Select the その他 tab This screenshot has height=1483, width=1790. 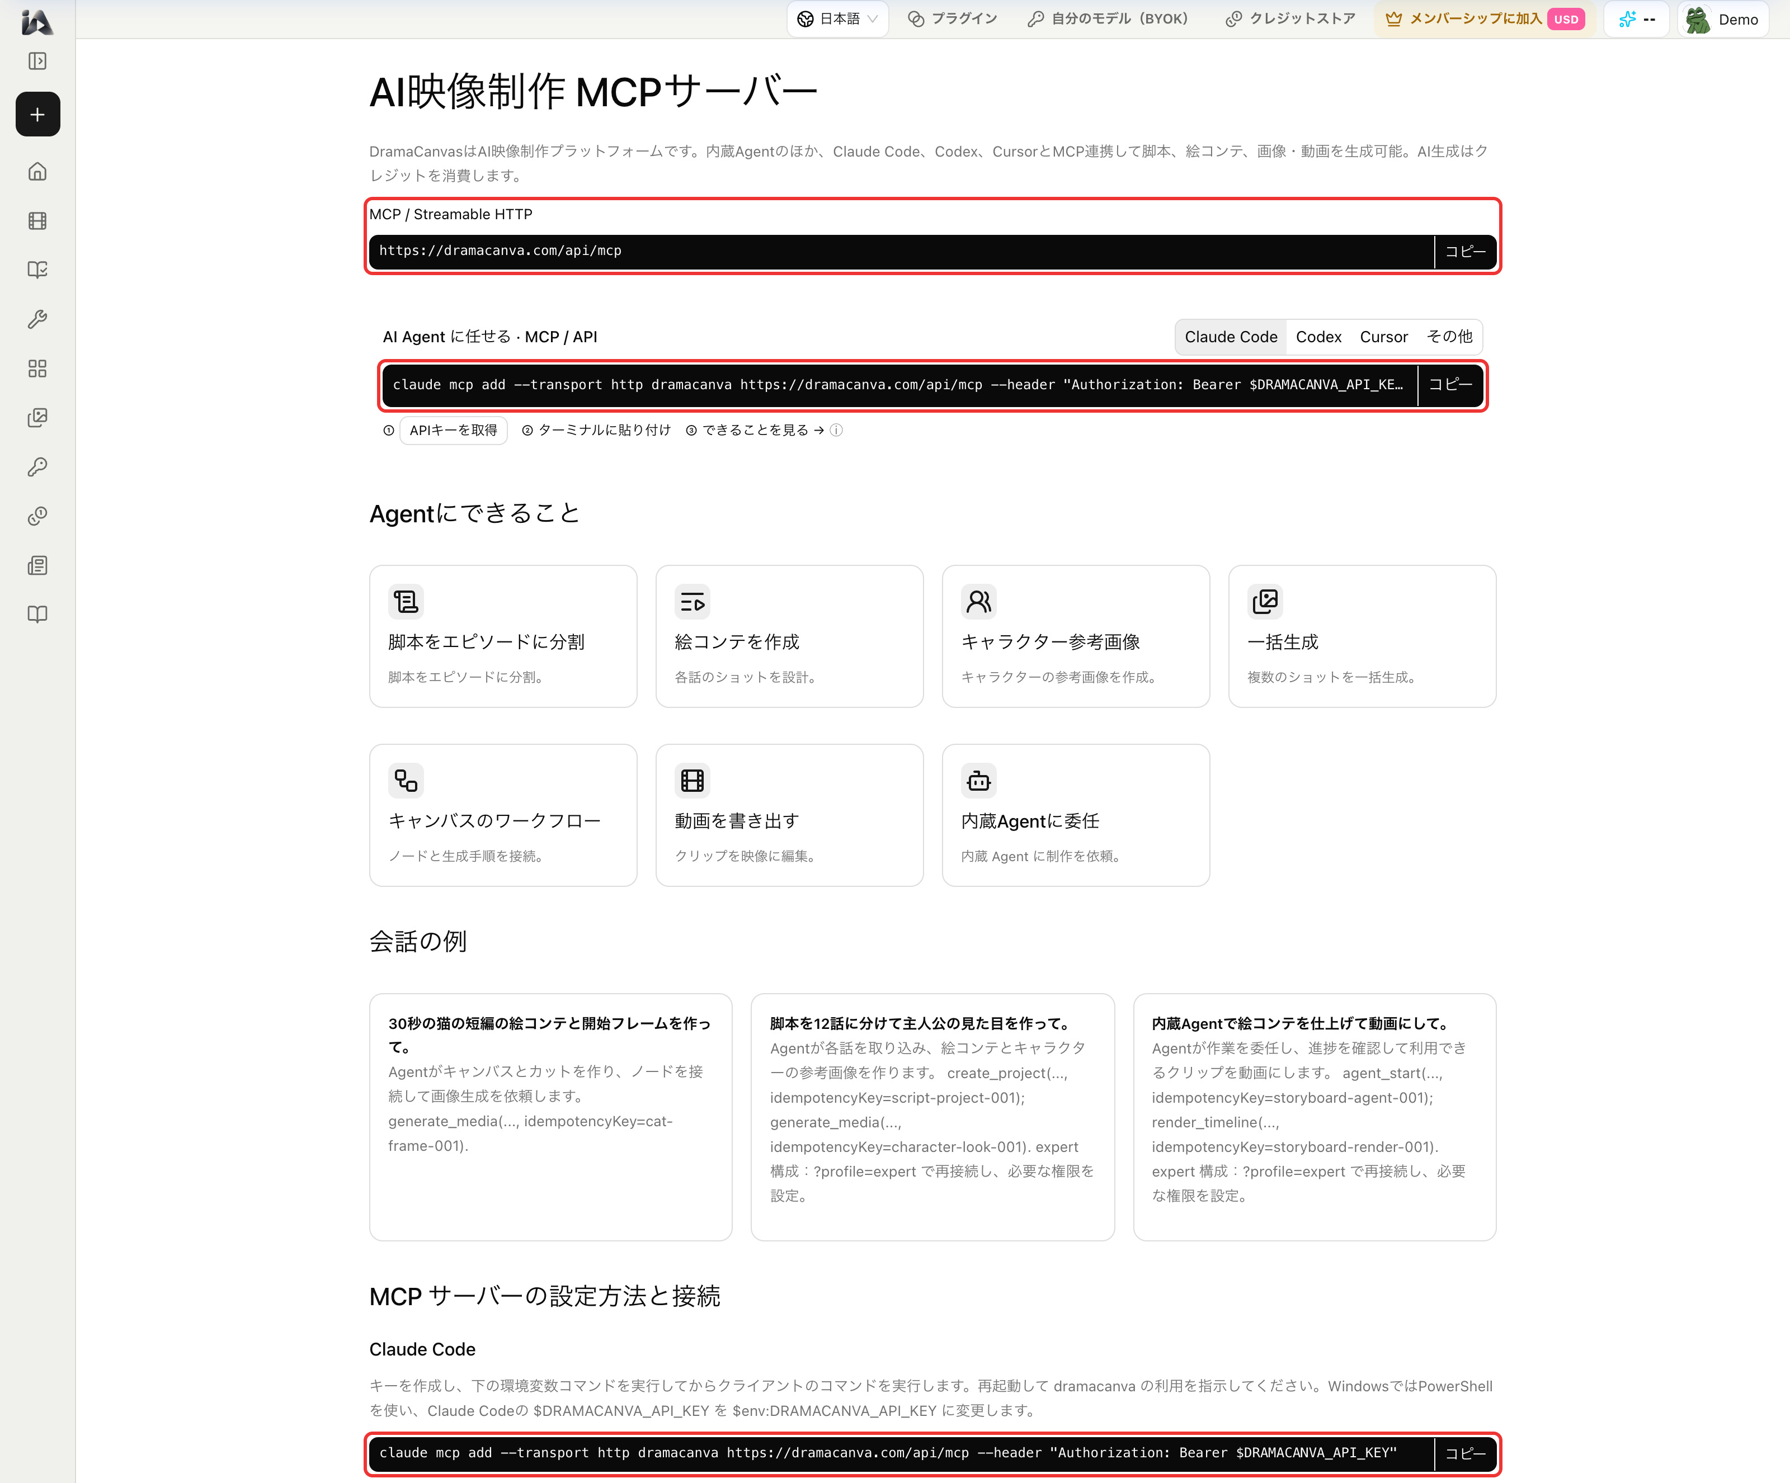click(x=1449, y=337)
